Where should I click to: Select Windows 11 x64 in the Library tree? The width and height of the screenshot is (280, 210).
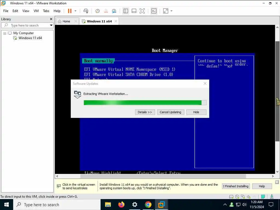[x=30, y=38]
